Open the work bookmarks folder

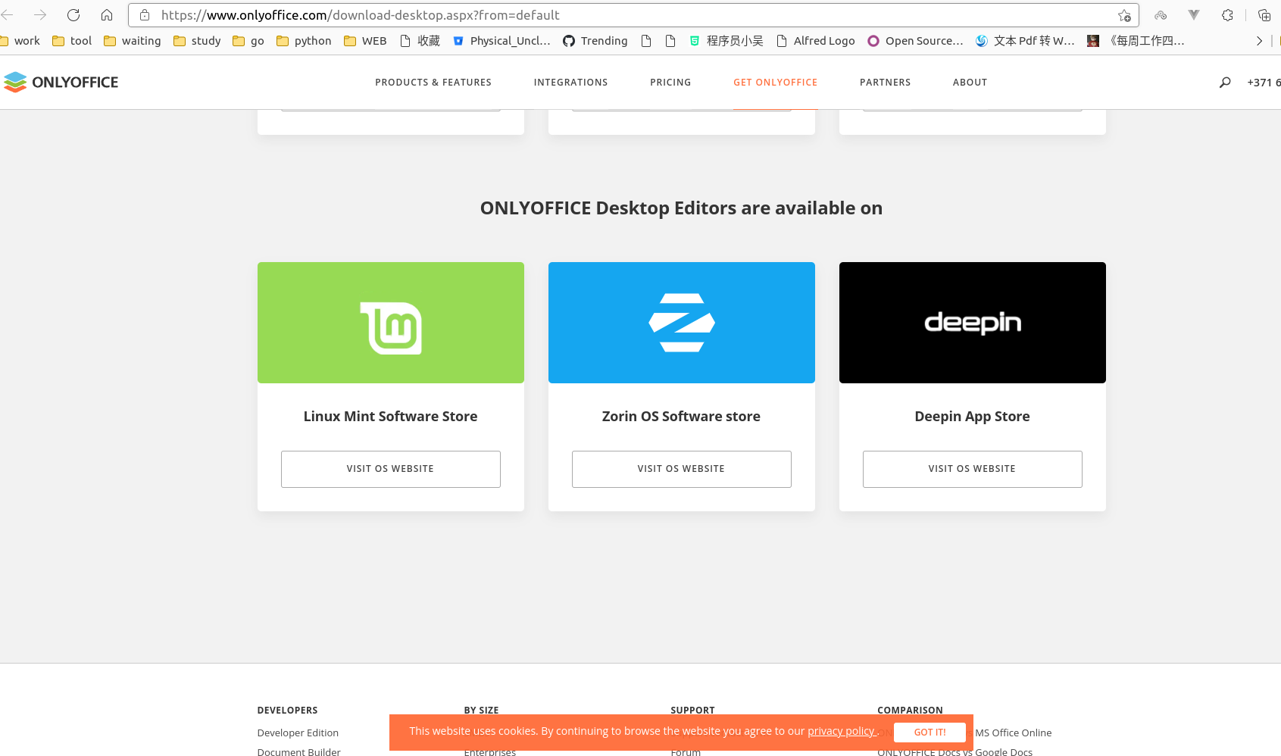(20, 41)
